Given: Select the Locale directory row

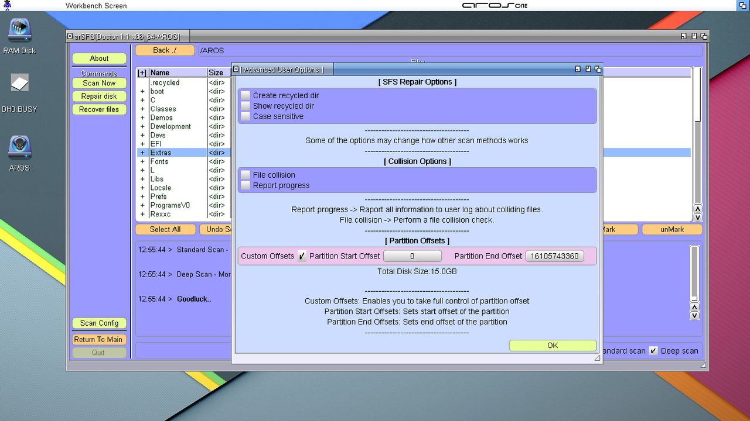Looking at the screenshot, I should coord(184,188).
